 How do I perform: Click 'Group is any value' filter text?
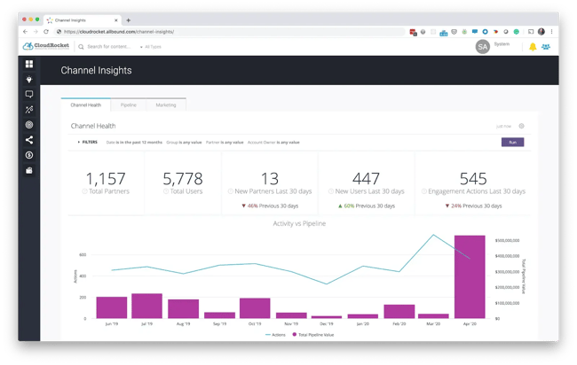point(184,142)
